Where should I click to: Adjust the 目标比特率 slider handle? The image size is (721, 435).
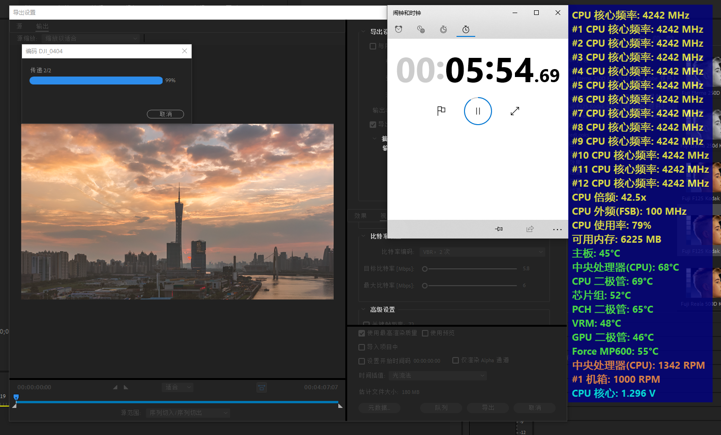[x=425, y=269]
